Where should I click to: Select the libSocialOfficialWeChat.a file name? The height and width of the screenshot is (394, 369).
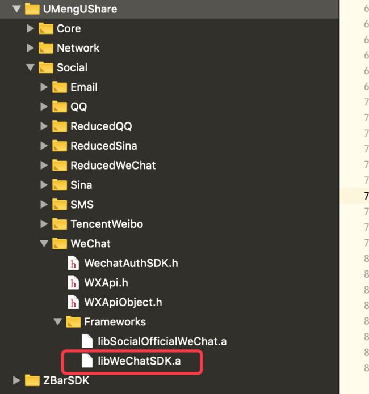tap(162, 341)
